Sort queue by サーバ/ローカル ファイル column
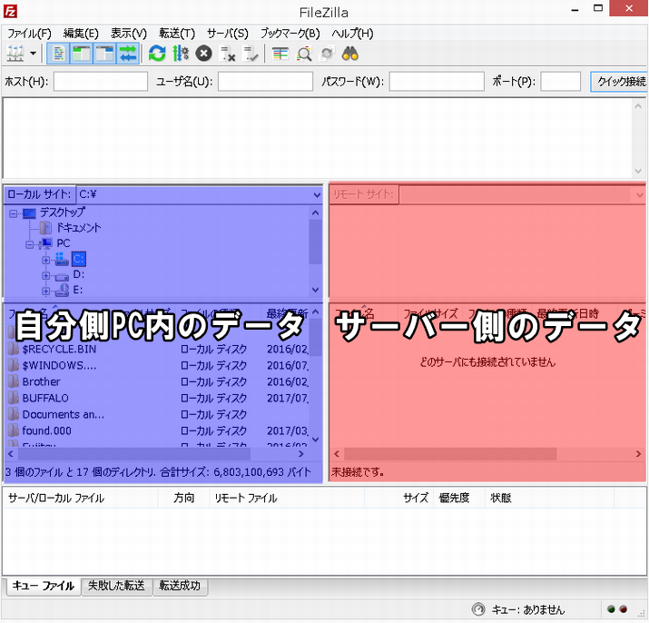The width and height of the screenshot is (649, 623). pyautogui.click(x=80, y=498)
